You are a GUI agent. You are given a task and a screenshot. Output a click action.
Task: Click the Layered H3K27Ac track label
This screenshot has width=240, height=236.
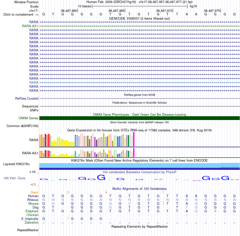16,164
